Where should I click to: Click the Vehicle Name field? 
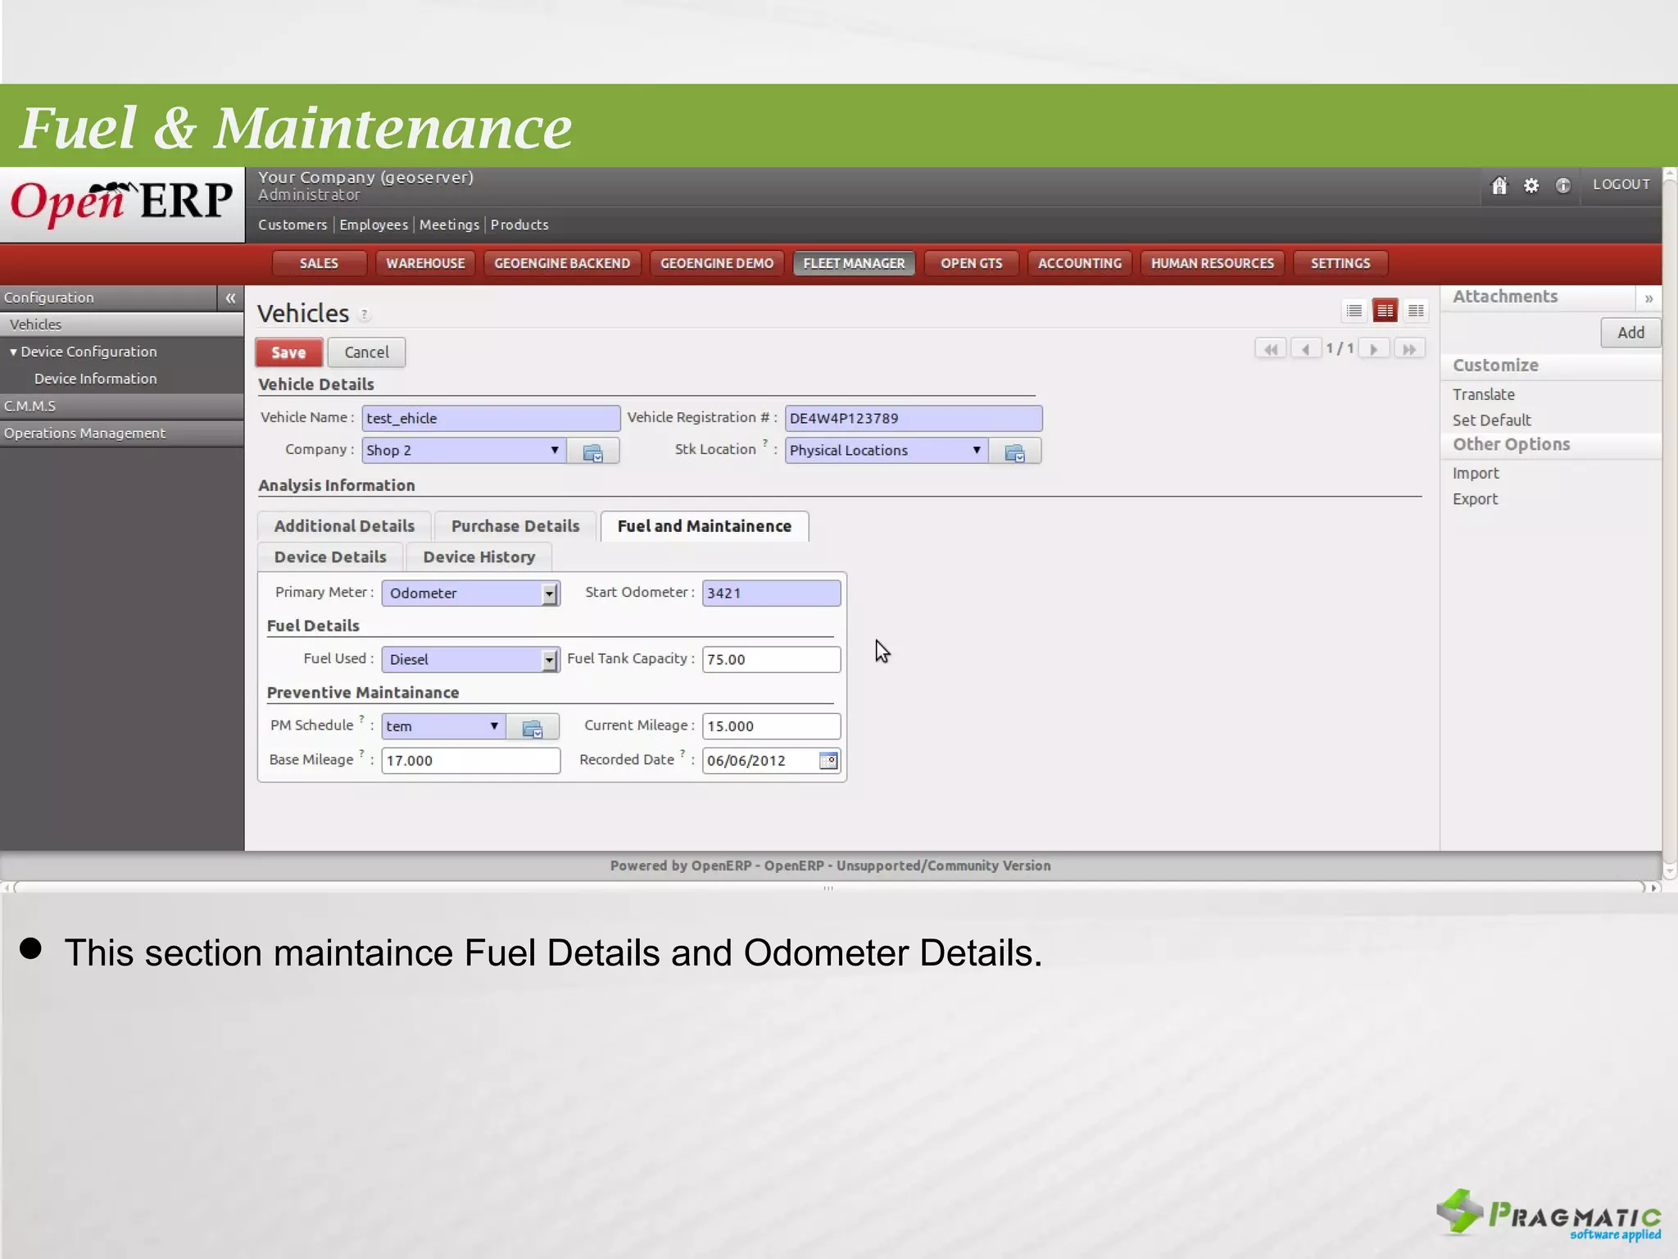[x=491, y=418]
